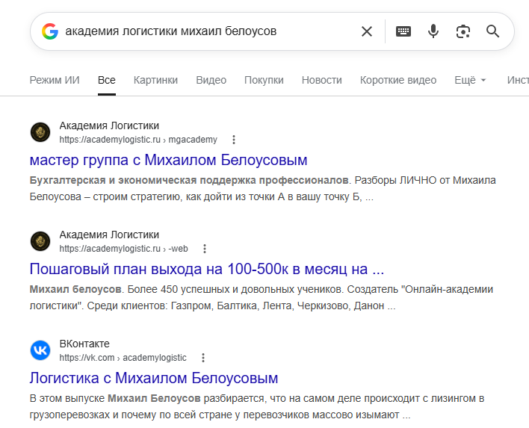Select the Все results tab
Image resolution: width=529 pixels, height=428 pixels.
point(107,80)
